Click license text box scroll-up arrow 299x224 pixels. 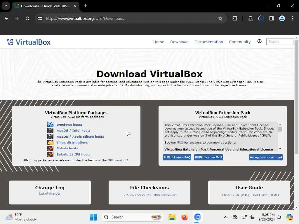[280, 124]
